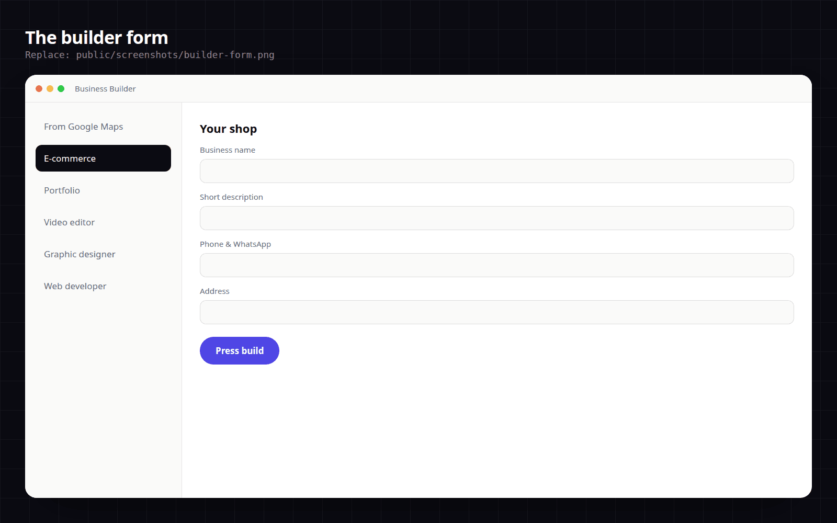Click the Phone & WhatsApp label

235,244
